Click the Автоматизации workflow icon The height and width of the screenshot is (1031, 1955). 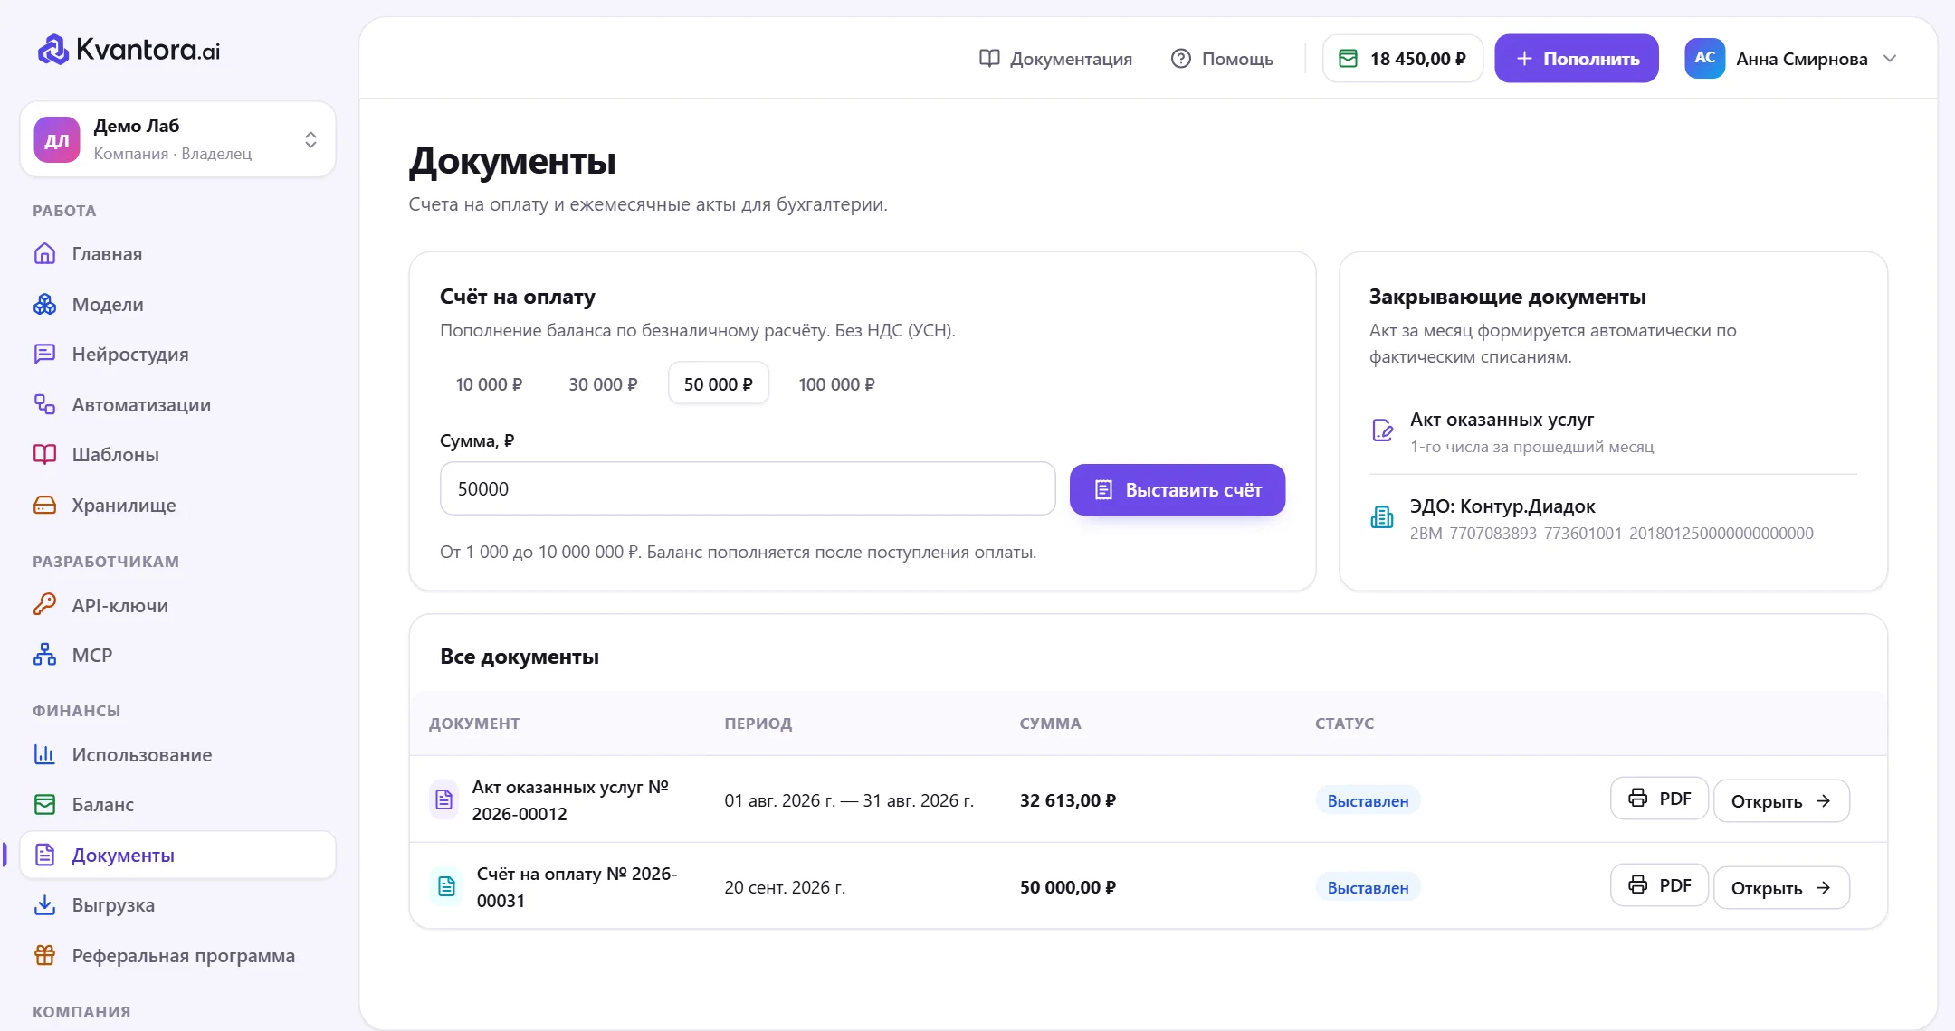(44, 404)
